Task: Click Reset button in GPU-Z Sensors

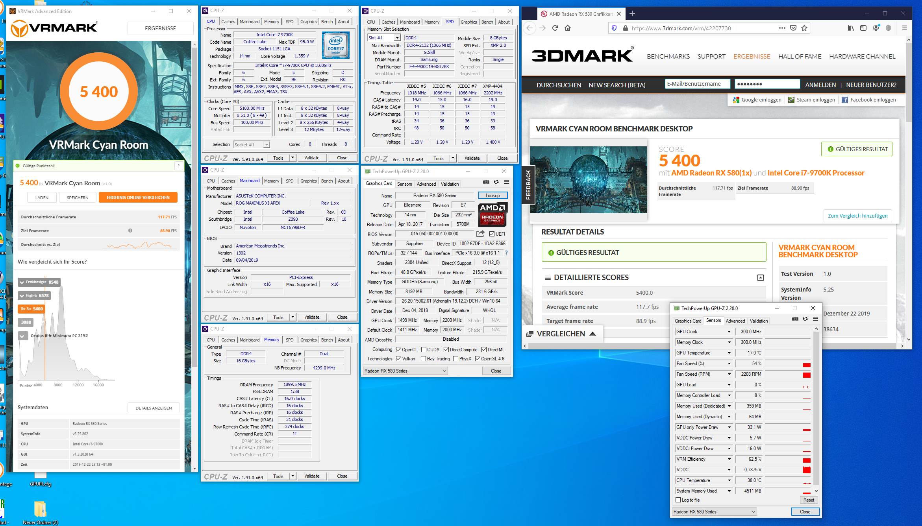Action: pos(809,500)
